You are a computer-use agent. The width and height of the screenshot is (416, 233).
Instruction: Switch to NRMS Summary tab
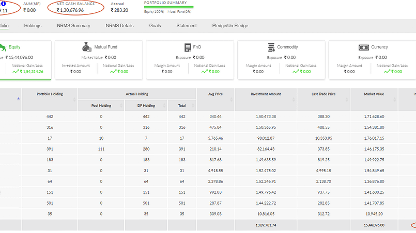click(73, 26)
